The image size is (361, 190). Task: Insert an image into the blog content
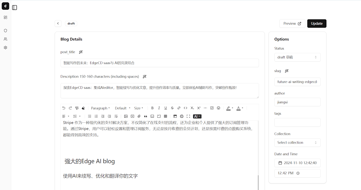[126, 116]
